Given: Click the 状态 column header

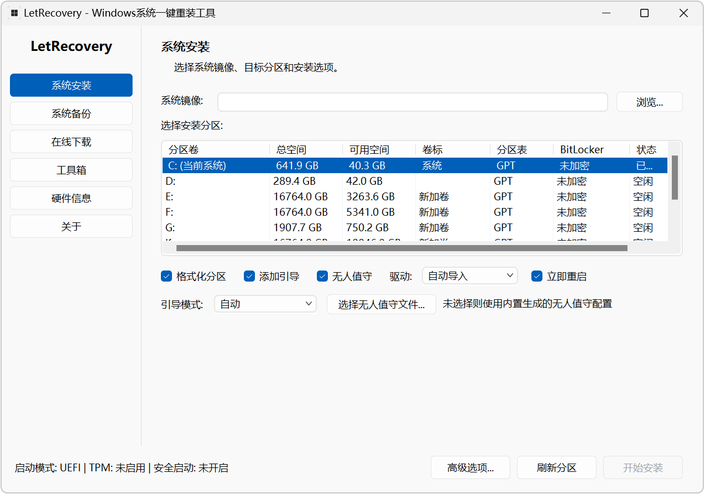Looking at the screenshot, I should click(649, 150).
